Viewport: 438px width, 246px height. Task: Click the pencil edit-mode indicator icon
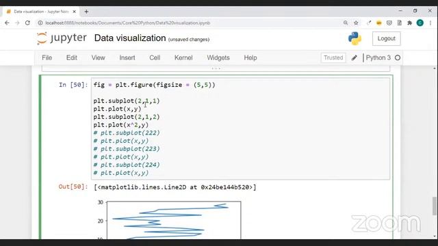tap(354, 57)
